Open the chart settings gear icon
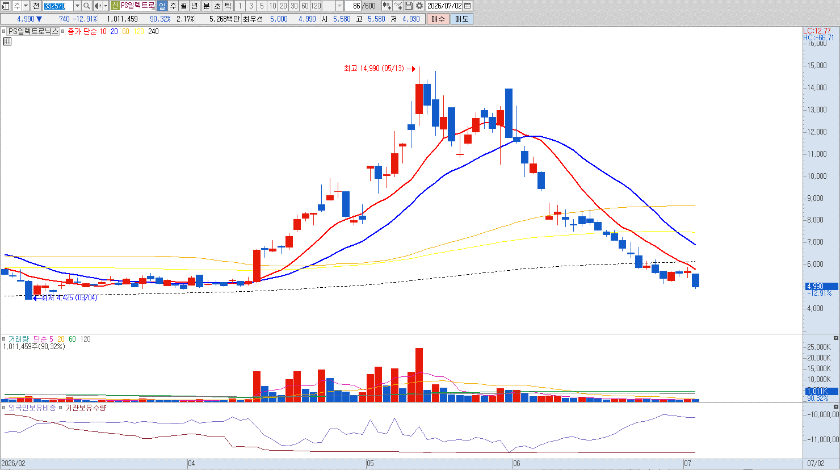Viewport: 840px width, 470px height. click(x=419, y=6)
